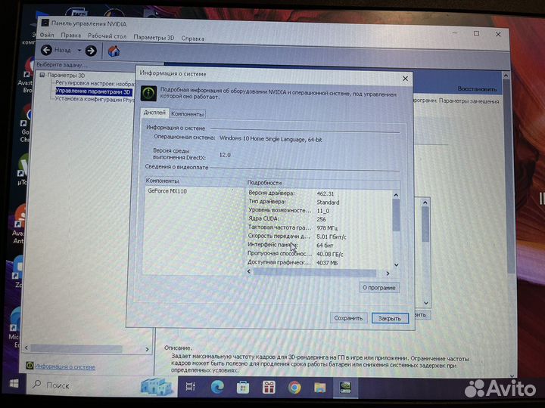The height and width of the screenshot is (408, 545).
Task: Click details horizontal scroll right arrow
Action: 388,274
